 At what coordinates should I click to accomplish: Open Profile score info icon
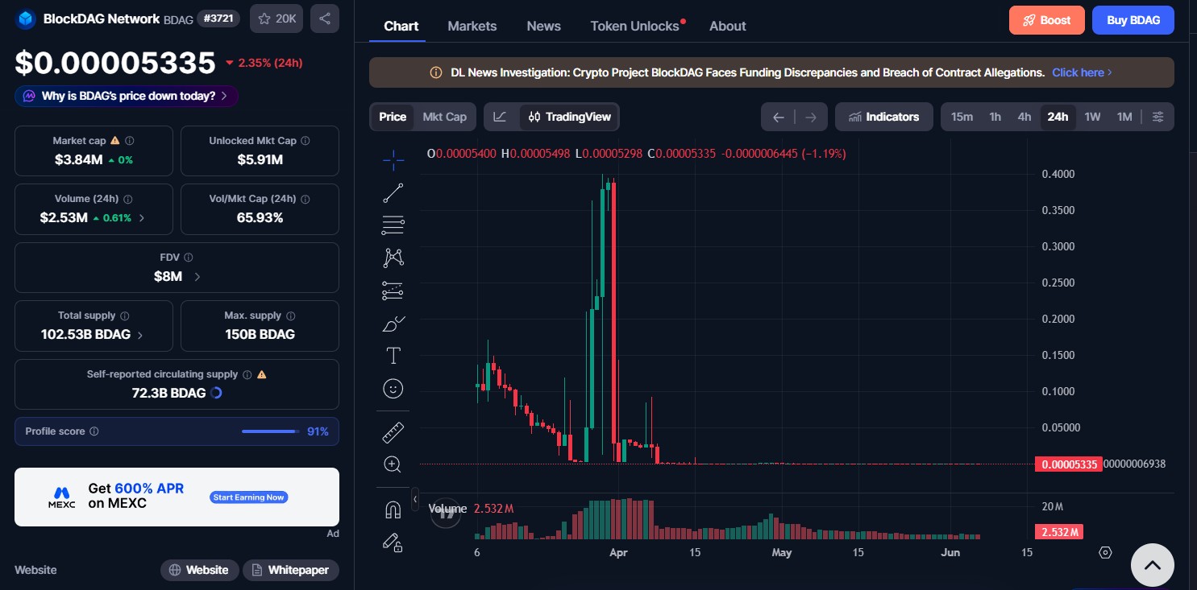[x=94, y=431]
